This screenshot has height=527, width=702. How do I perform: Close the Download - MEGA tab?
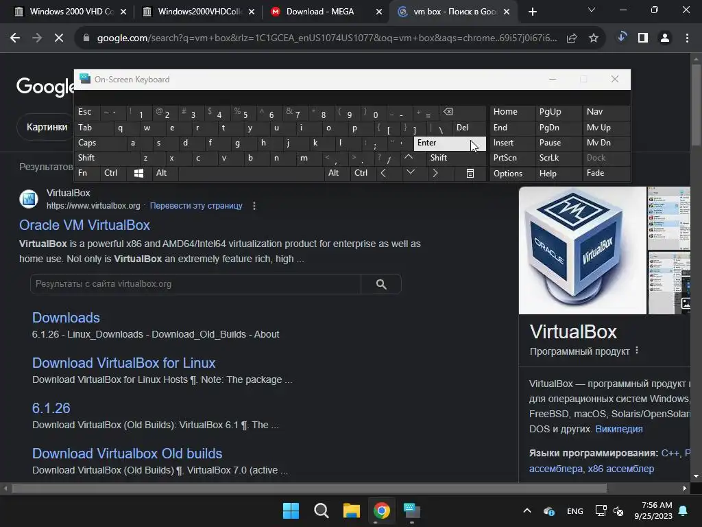[x=379, y=12]
